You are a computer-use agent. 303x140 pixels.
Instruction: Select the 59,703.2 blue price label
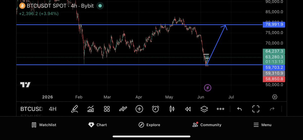tap(274, 68)
